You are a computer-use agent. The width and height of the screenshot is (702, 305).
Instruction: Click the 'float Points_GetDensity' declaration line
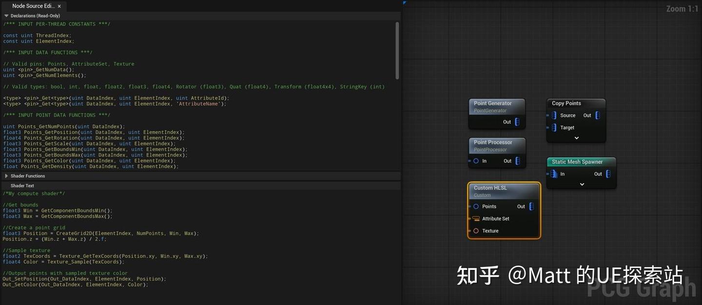(x=91, y=167)
